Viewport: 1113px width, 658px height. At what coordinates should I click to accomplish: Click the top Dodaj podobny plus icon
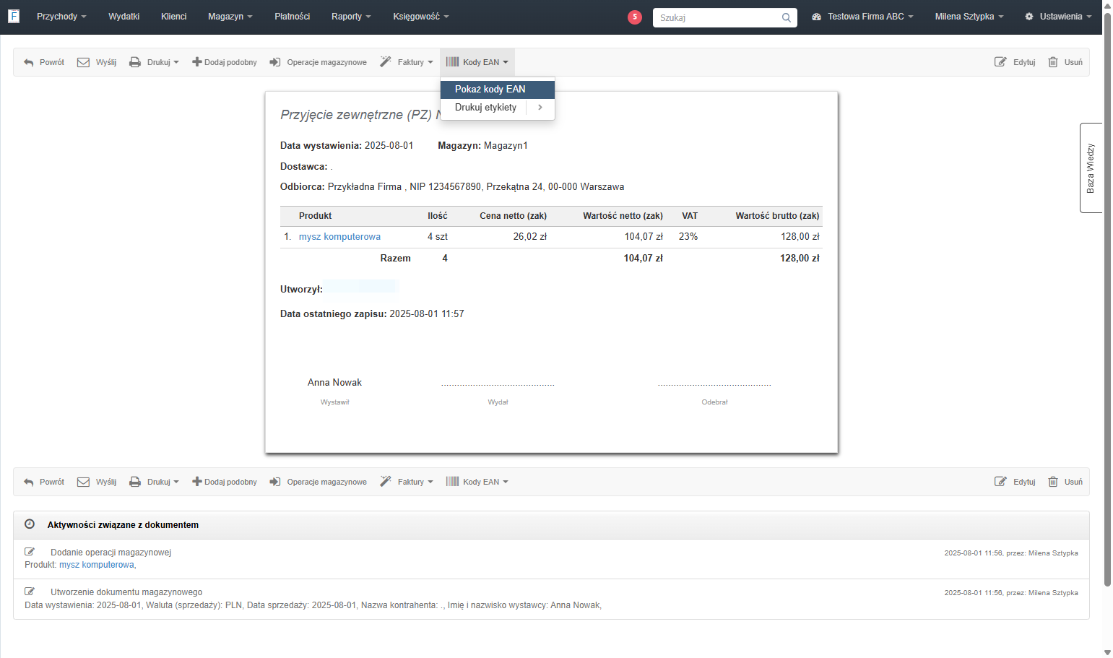click(196, 62)
